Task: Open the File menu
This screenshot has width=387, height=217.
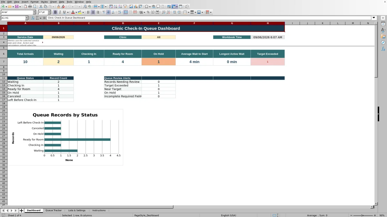Action: [x=3, y=2]
